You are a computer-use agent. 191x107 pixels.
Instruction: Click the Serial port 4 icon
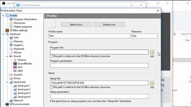click(15, 97)
